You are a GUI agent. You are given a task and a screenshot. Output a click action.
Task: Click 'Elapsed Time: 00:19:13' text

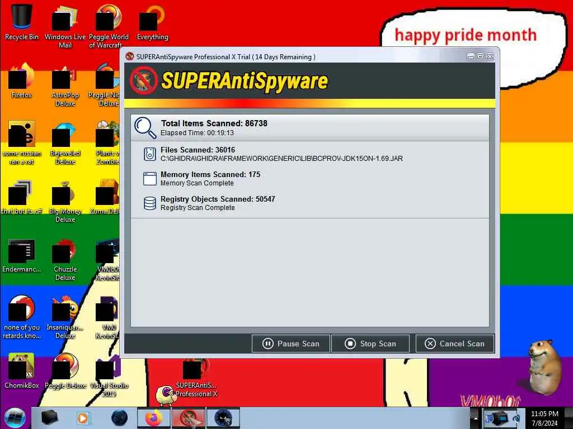[198, 133]
